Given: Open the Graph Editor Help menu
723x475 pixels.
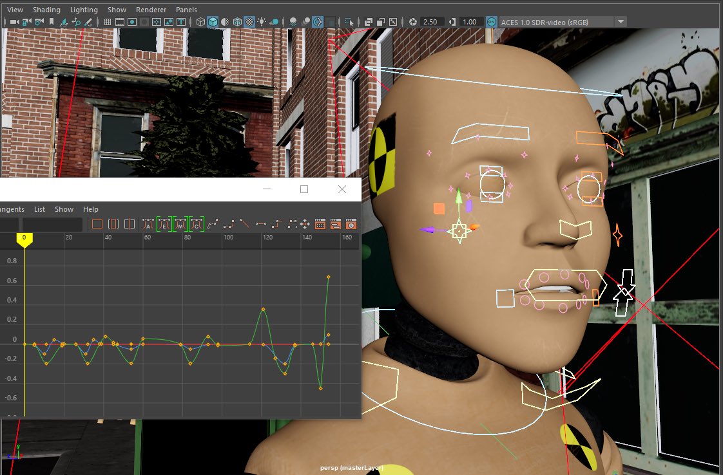Looking at the screenshot, I should [x=91, y=209].
